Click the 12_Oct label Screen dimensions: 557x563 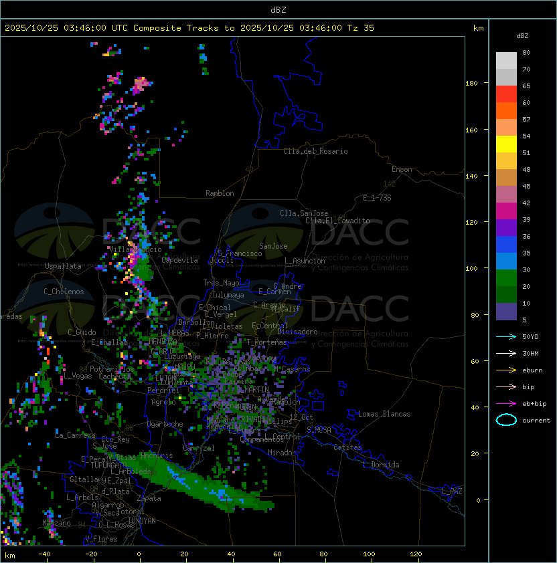[301, 417]
